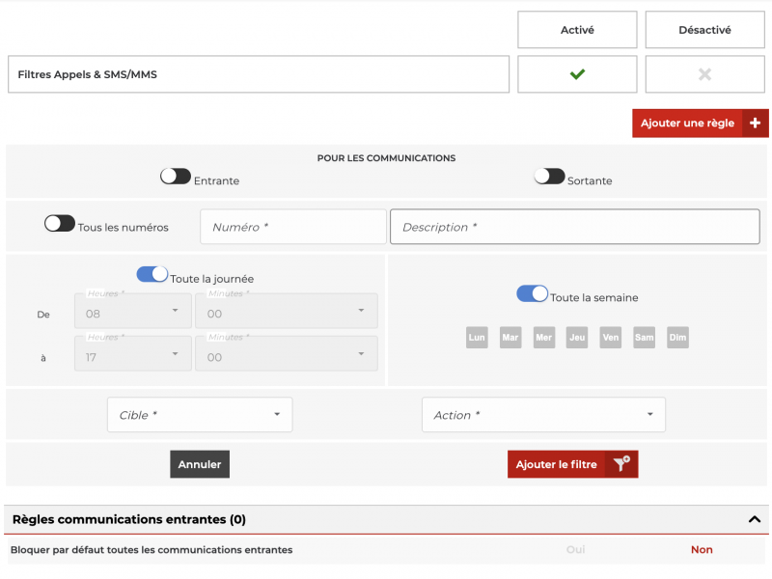Toggle the Tous les numéros switch

point(60,224)
